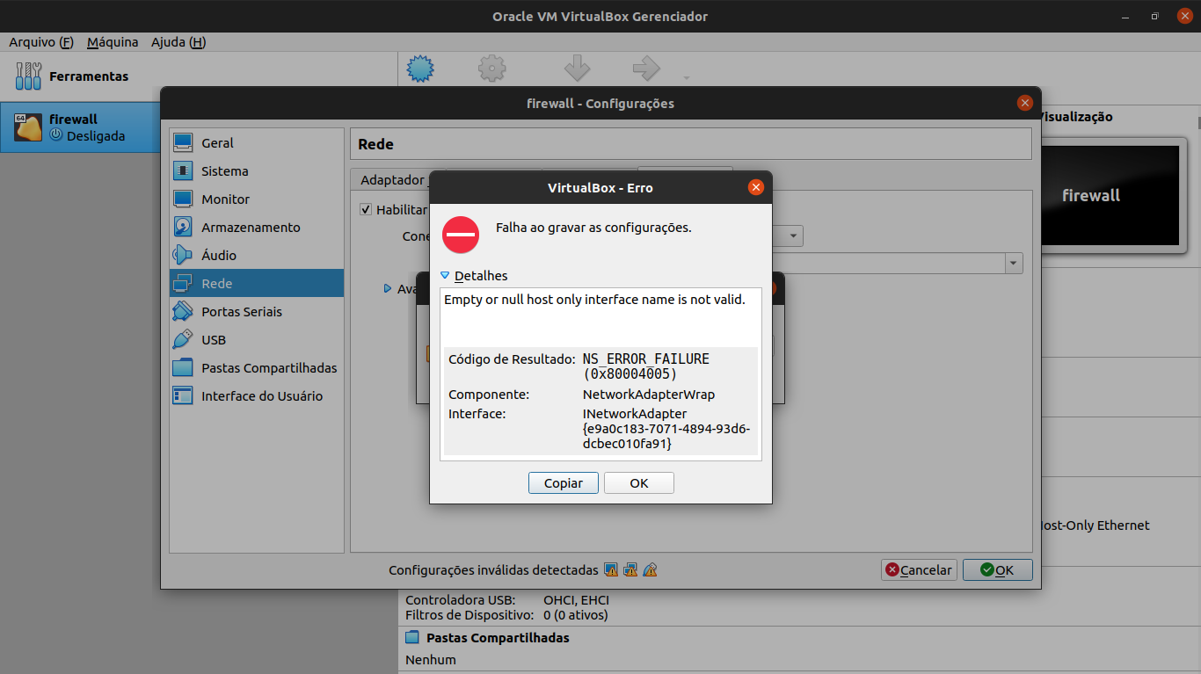The width and height of the screenshot is (1201, 674).
Task: Click 'Configurações inválidas detectadas' text
Action: [493, 570]
